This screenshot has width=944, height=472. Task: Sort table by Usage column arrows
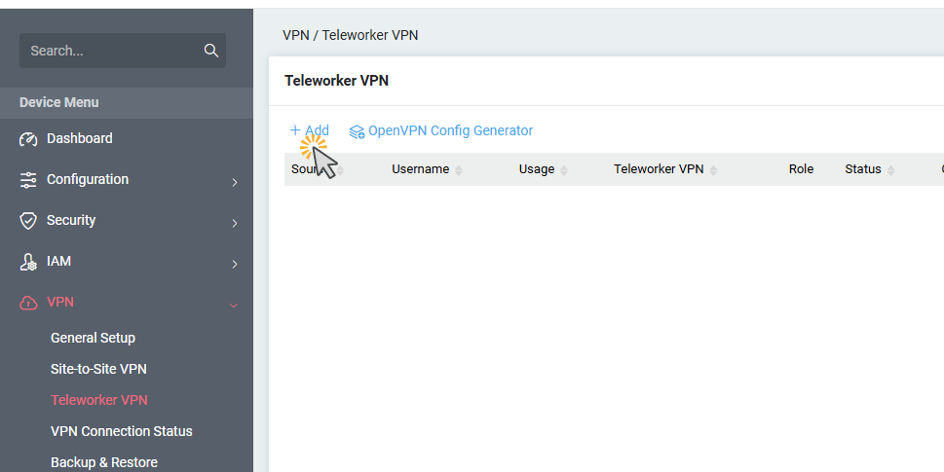coord(564,170)
